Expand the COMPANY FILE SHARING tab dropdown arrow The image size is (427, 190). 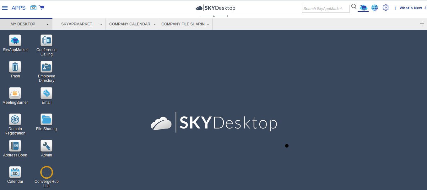208,24
